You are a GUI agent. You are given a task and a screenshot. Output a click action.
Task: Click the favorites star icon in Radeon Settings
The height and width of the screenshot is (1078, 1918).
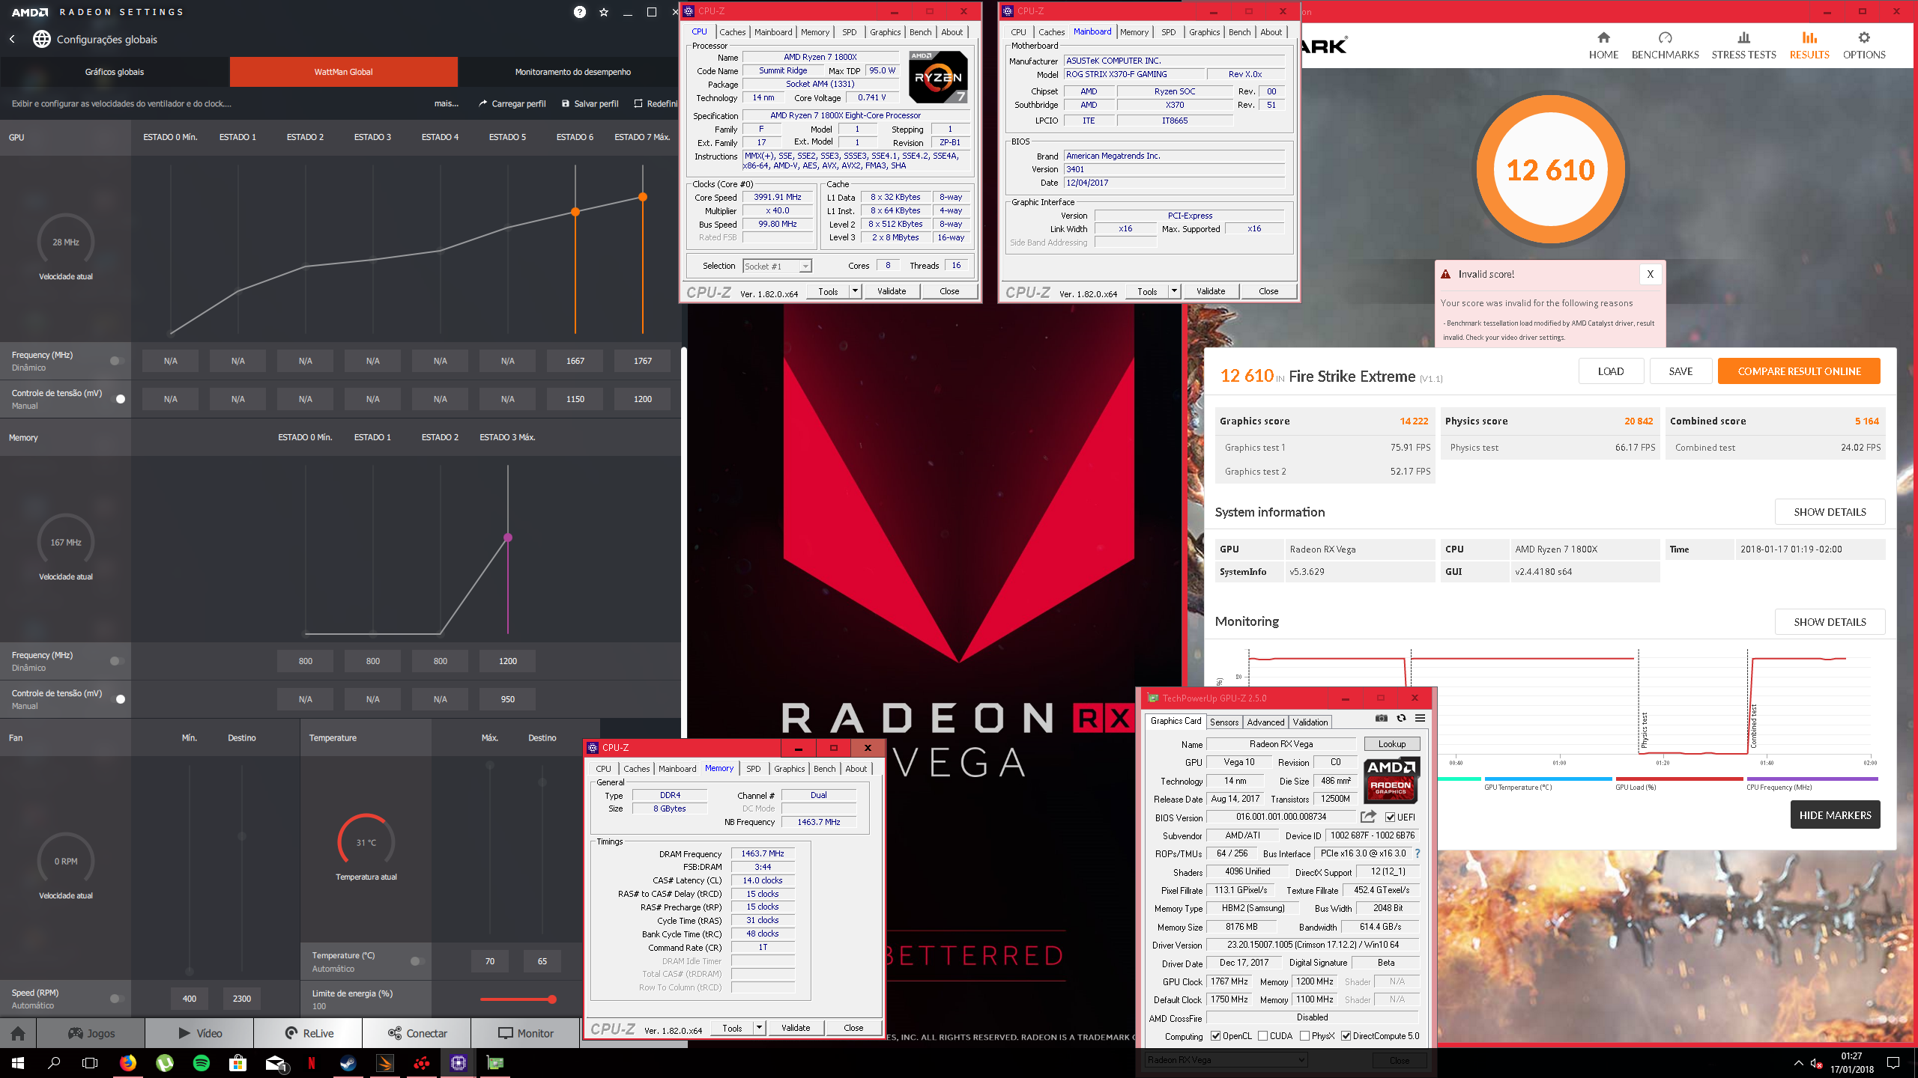click(604, 12)
